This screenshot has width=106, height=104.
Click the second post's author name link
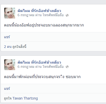point(39,62)
